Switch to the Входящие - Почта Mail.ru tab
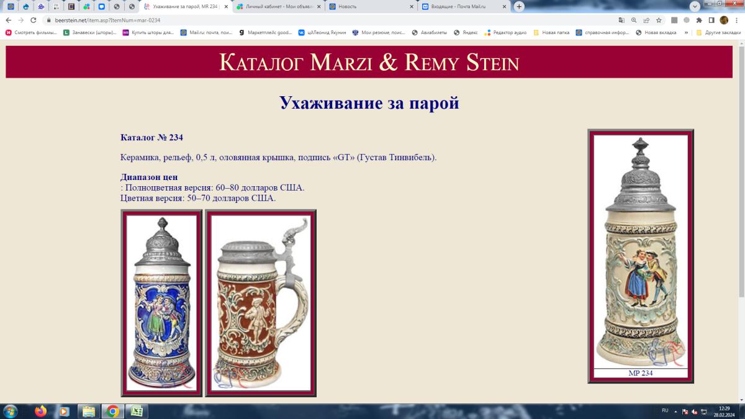The image size is (745, 419). 464,6
